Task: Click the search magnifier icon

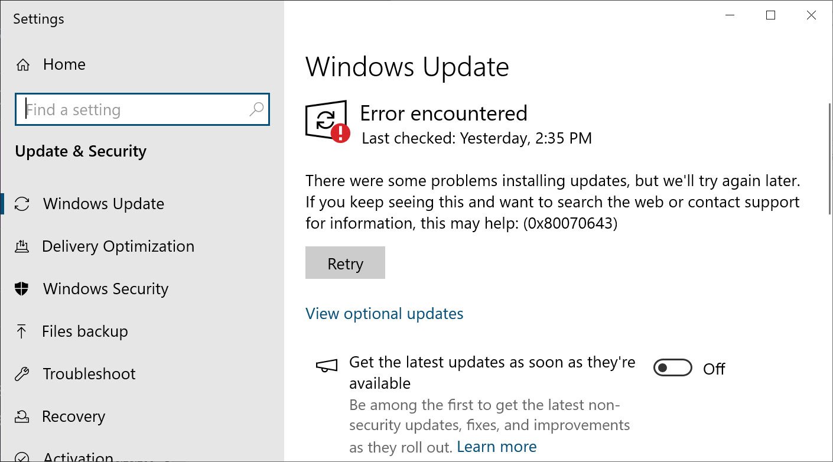Action: [x=256, y=109]
